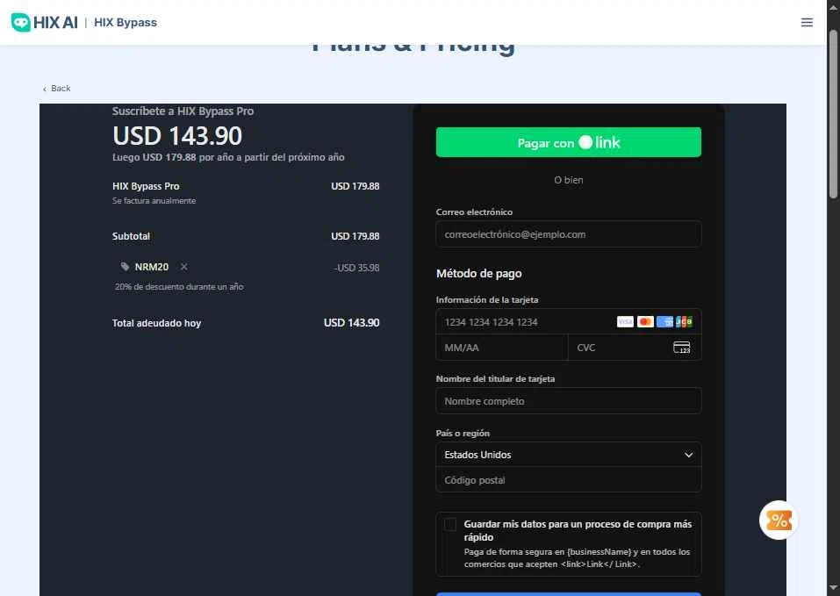Click the NRM20 coupon tag icon
Viewport: 840px width, 596px height.
[x=125, y=267]
